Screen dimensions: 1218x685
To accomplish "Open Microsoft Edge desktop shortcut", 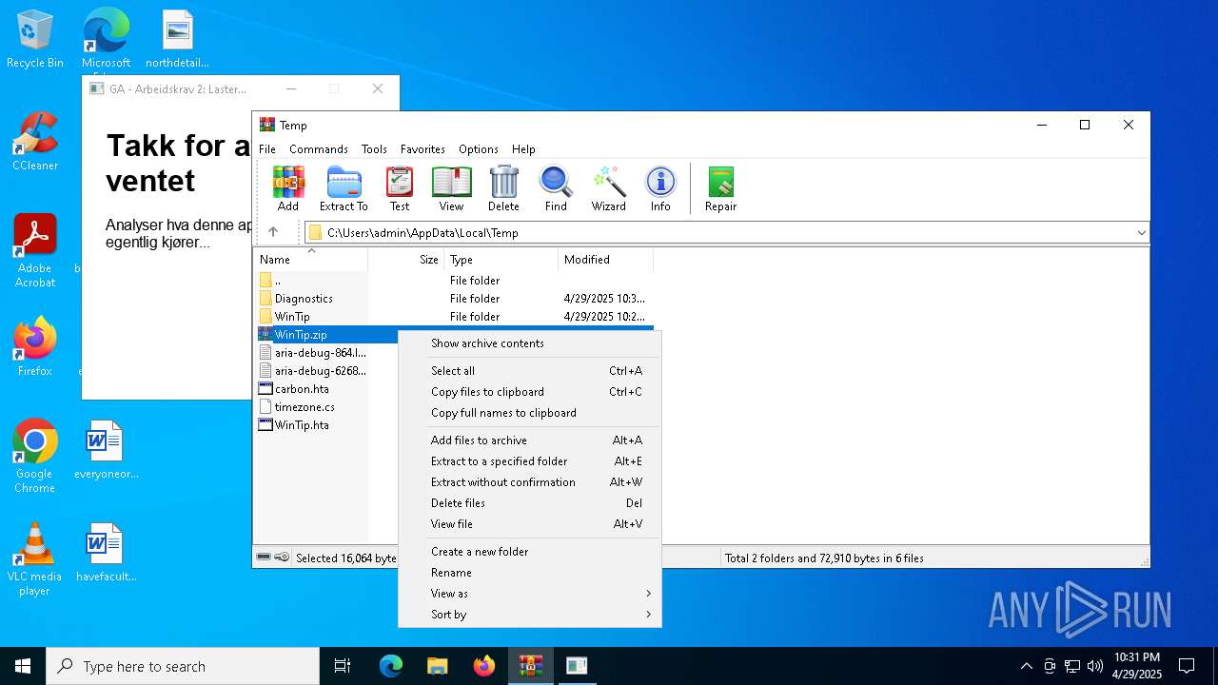I will (106, 39).
